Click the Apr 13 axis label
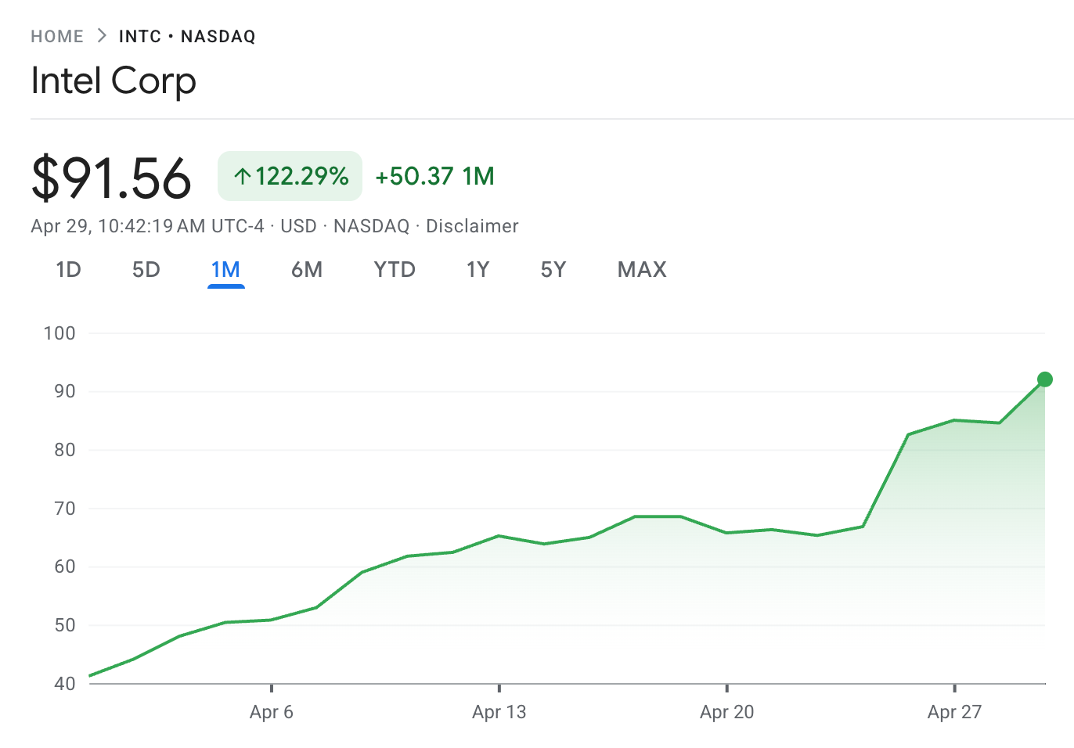 (x=499, y=712)
